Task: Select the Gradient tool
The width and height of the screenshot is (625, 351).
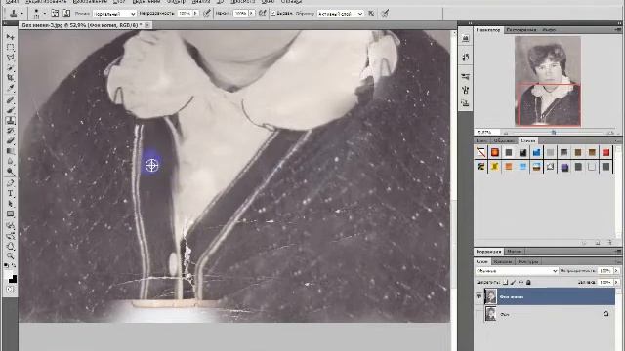Action: (11, 151)
